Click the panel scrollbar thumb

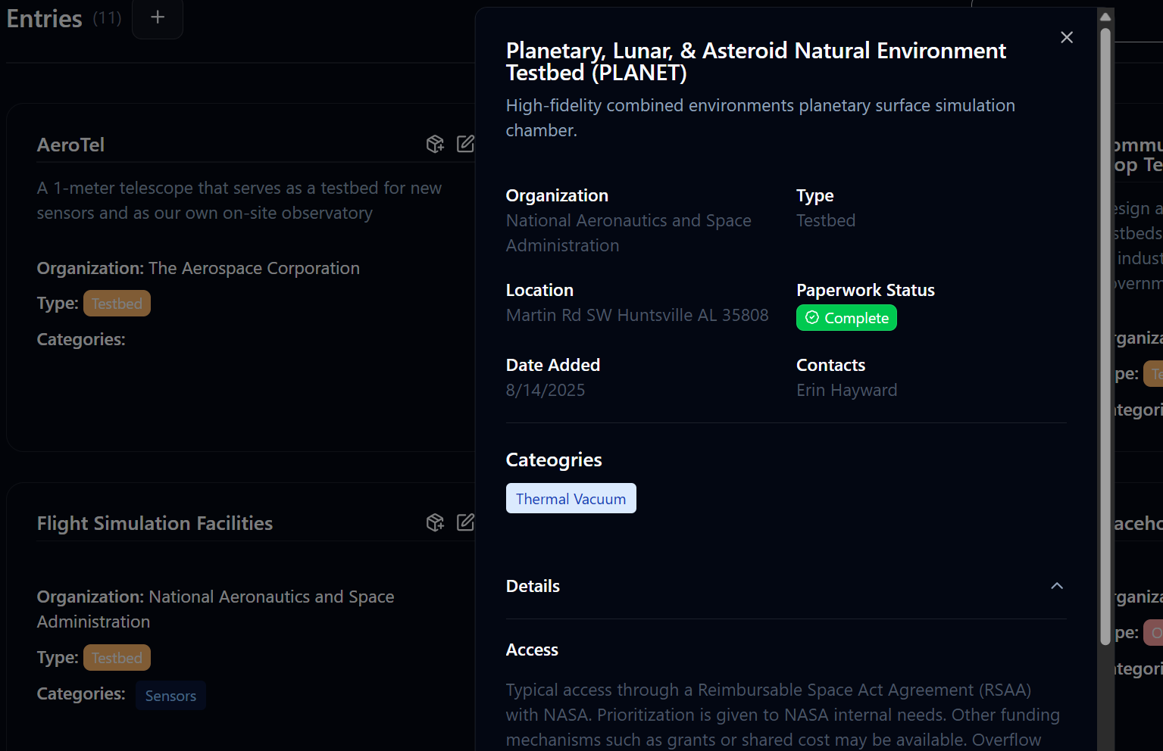click(1105, 337)
